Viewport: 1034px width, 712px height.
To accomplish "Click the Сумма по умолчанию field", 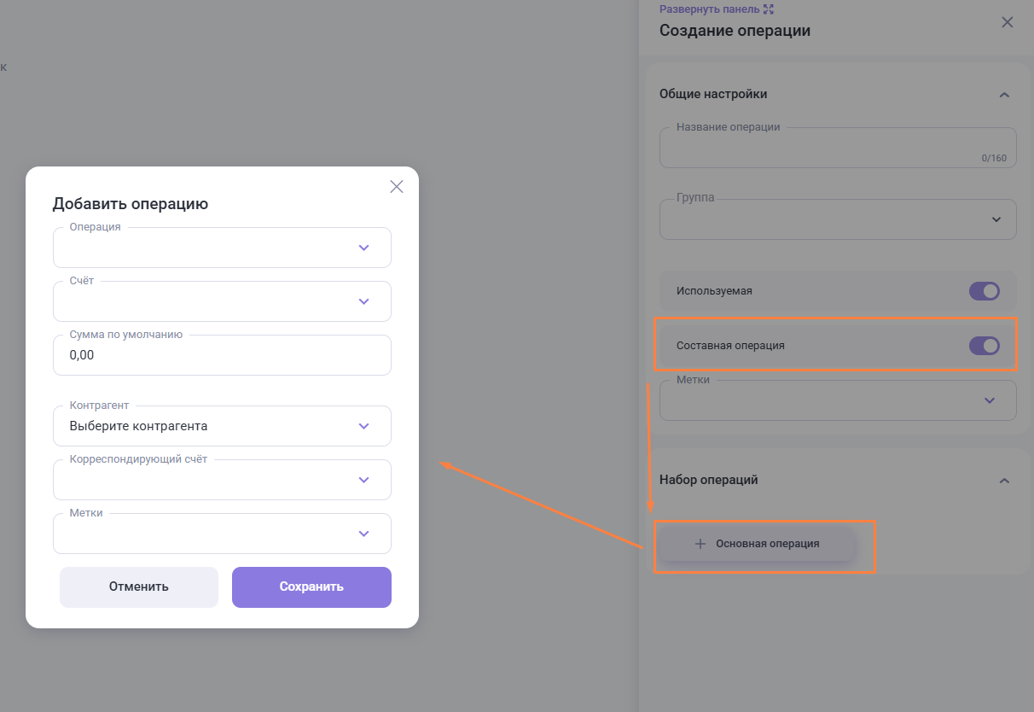I will tap(222, 355).
